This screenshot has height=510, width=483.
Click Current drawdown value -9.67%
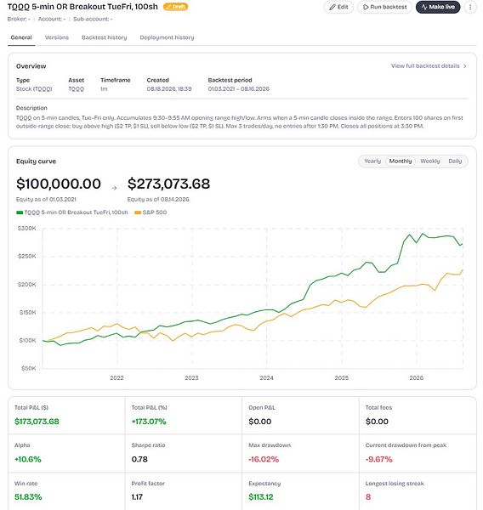379,459
